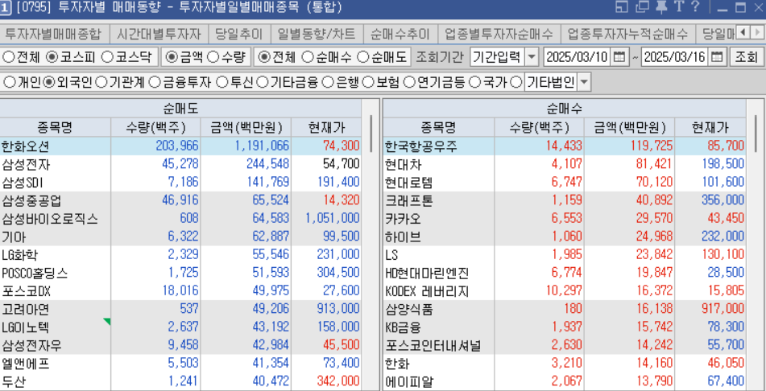The image size is (766, 391).
Task: Sort 순매도 table by 금액(백만원) header
Action: pyautogui.click(x=246, y=128)
